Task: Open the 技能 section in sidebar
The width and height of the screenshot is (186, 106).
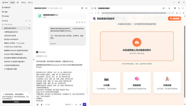Action: pyautogui.click(x=5, y=12)
